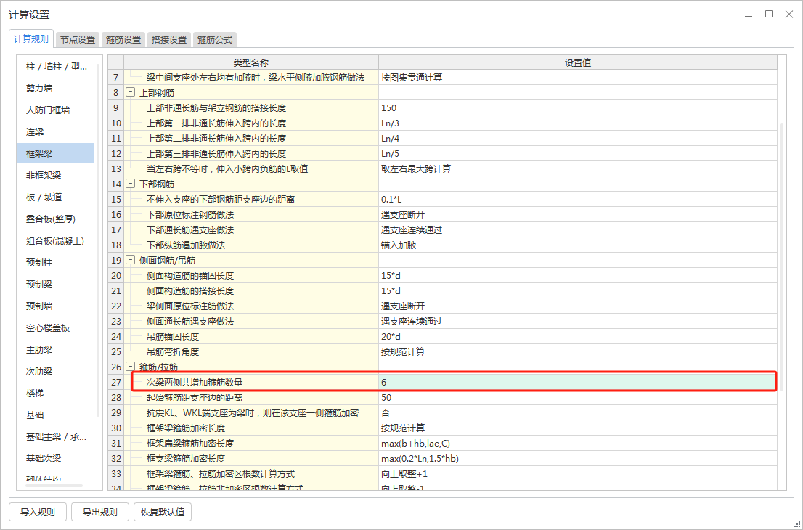This screenshot has height=530, width=803.
Task: Click the 取左右最大跨计算 value
Action: tap(577, 168)
